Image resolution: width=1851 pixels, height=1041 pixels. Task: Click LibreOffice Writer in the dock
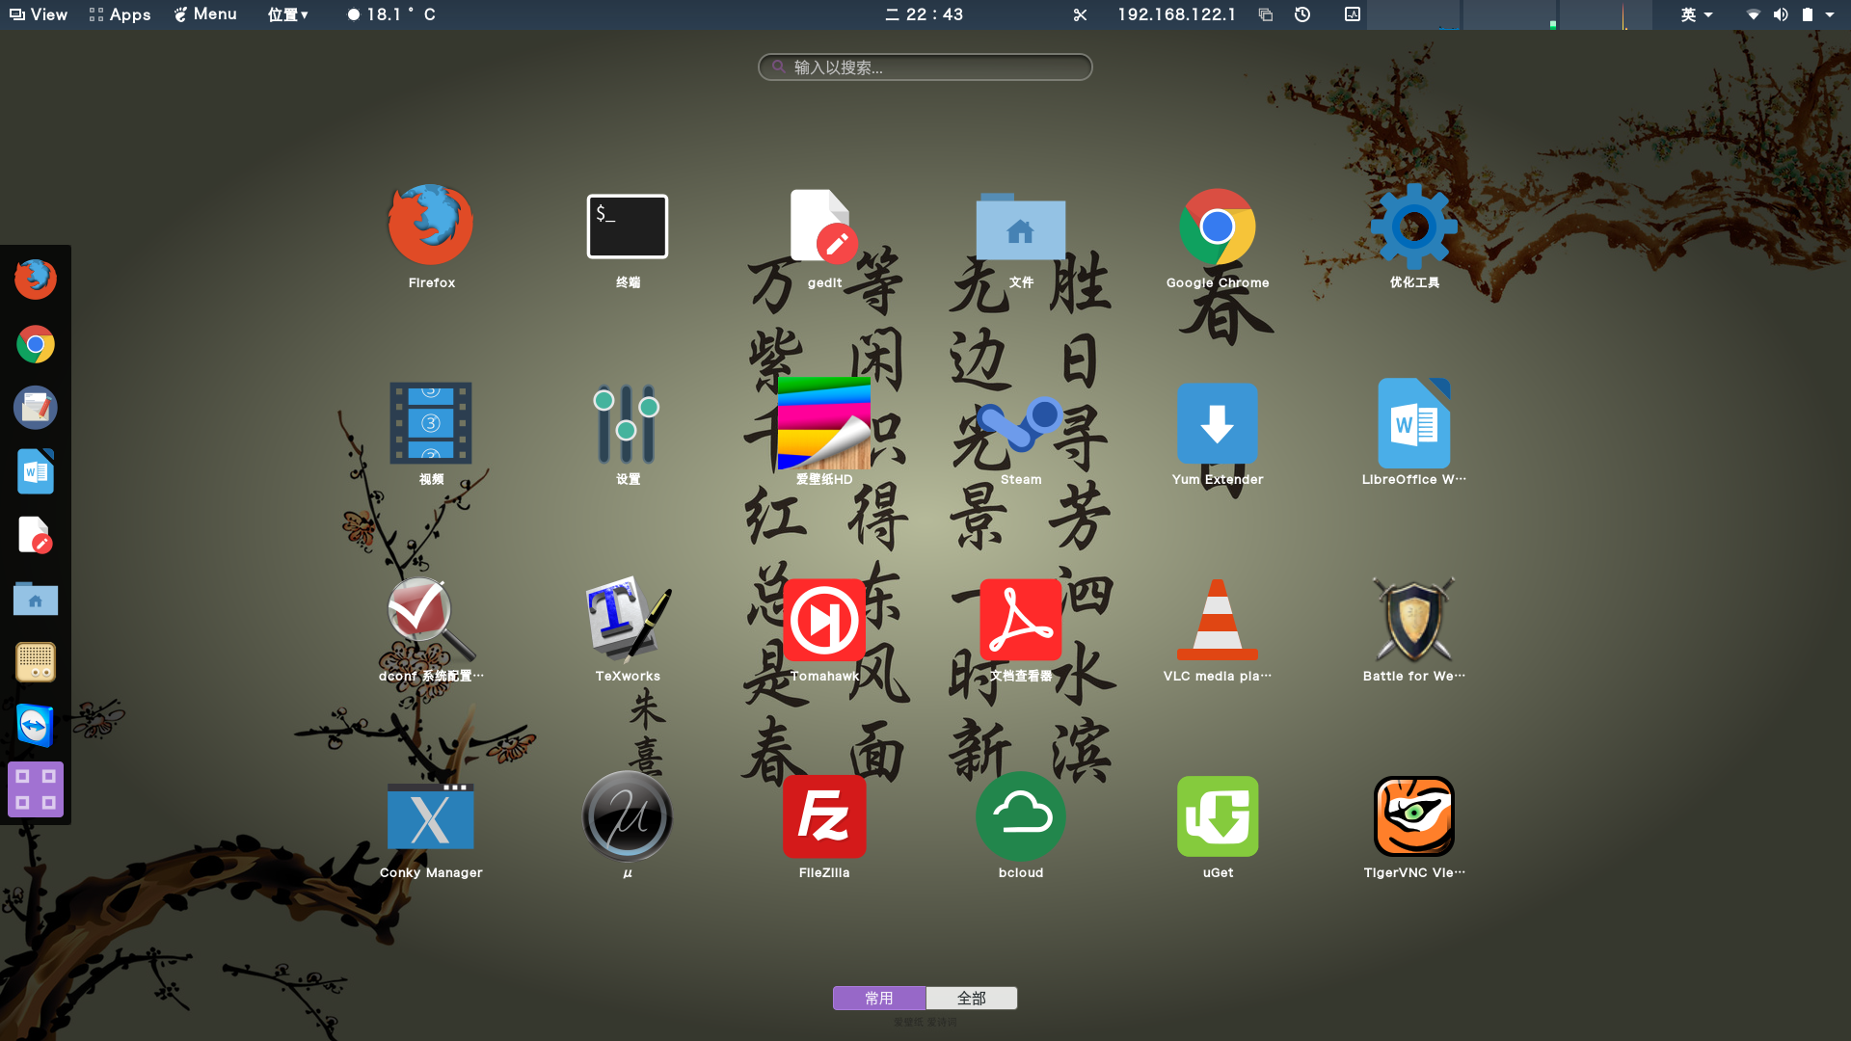tap(36, 471)
